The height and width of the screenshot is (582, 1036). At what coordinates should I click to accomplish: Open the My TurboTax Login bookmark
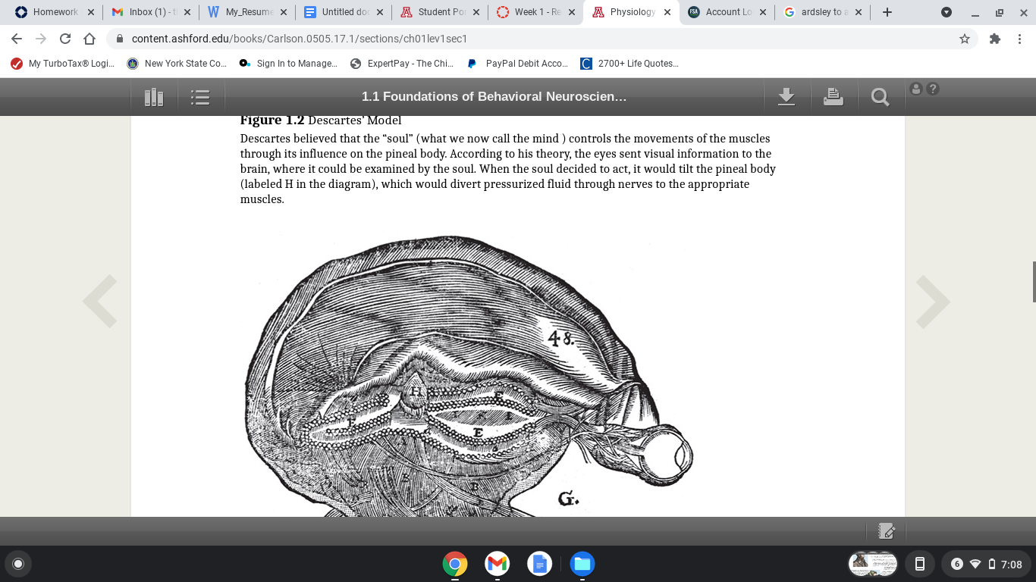[x=63, y=64]
